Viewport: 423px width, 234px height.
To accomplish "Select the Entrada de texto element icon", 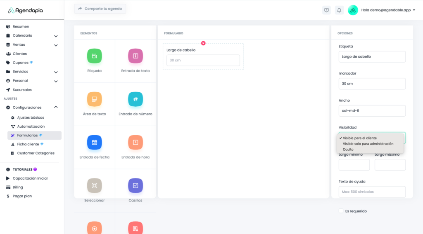I will (135, 56).
